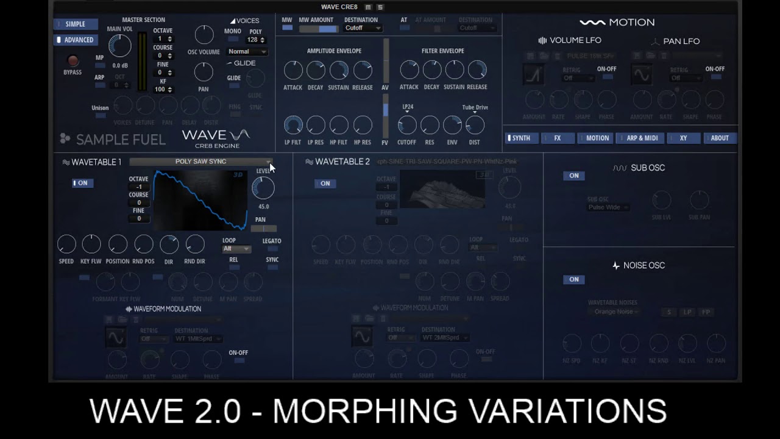The image size is (780, 439).
Task: Open the Pan LFO Retrig dropdown
Action: (685, 78)
